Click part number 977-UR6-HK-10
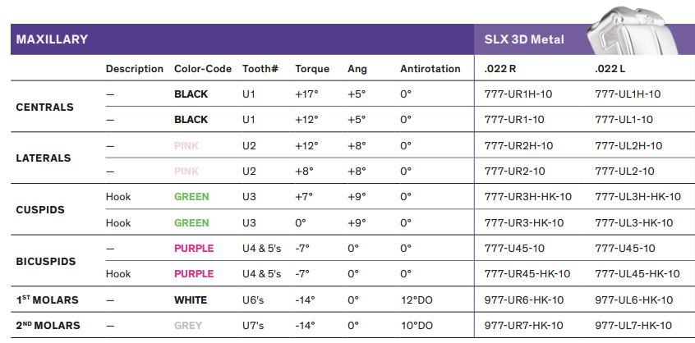 point(525,300)
